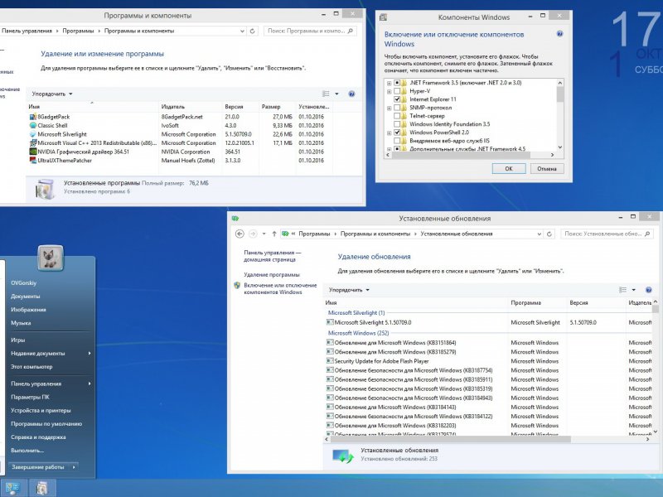Uncheck the Windows PowerShell 2.0 checkbox
This screenshot has width=663, height=497.
397,133
